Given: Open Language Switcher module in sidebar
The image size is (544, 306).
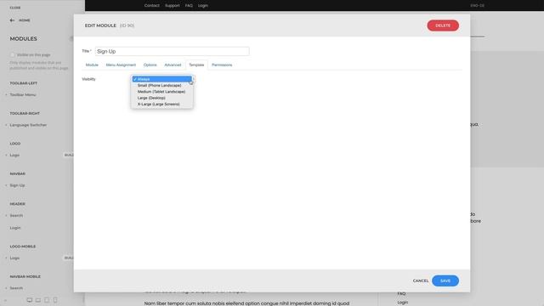Looking at the screenshot, I should pos(28,125).
